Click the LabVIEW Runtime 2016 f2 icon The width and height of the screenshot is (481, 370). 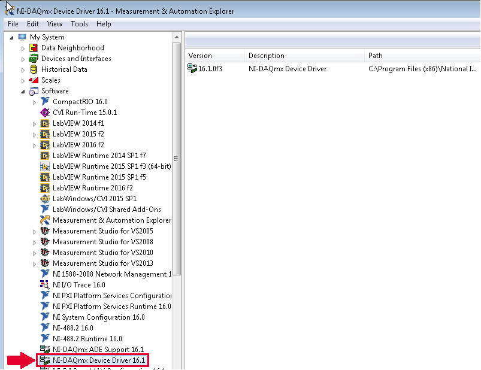(45, 188)
